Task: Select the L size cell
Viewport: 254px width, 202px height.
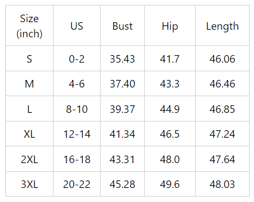Action: point(29,109)
